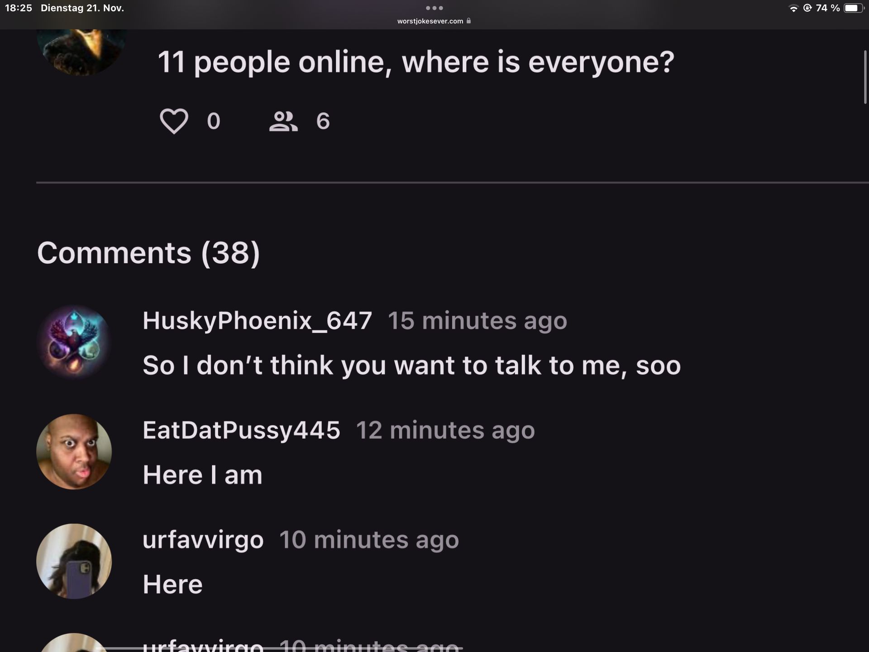Click the page scrollbar on the right

(x=865, y=77)
